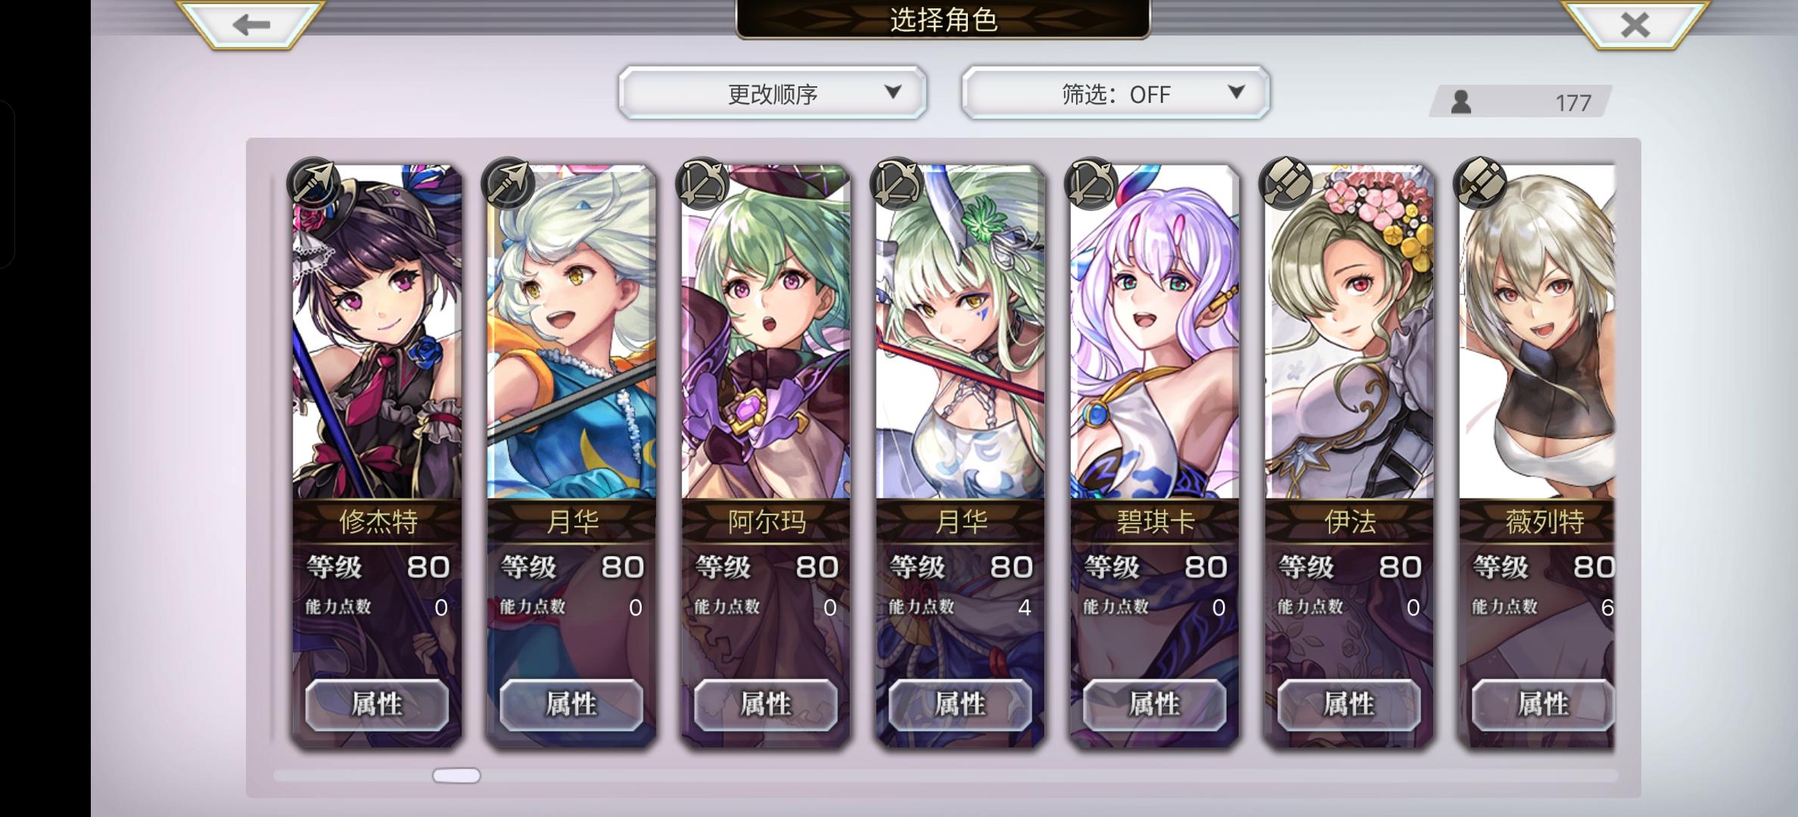This screenshot has width=1798, height=817.
Task: Click the bow icon on 阿尔玛's card
Action: point(701,183)
